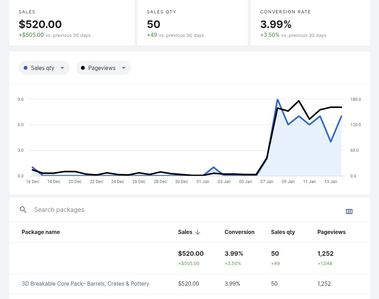Click the 50 cell in package row
The image size is (379, 299).
274,284
